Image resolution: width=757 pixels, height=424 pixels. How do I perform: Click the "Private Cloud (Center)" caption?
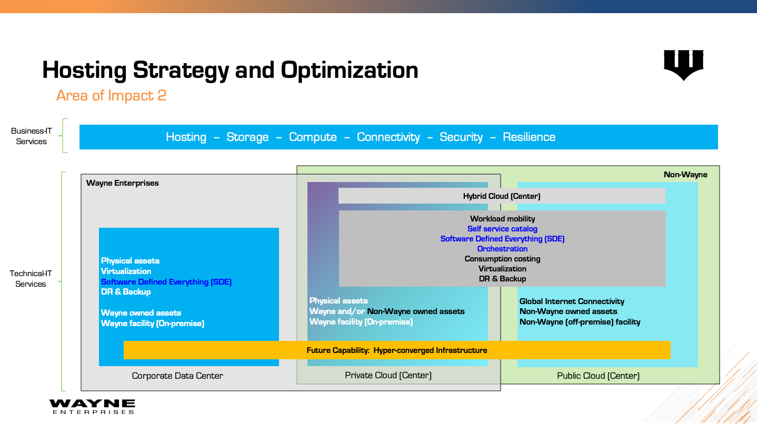point(388,375)
